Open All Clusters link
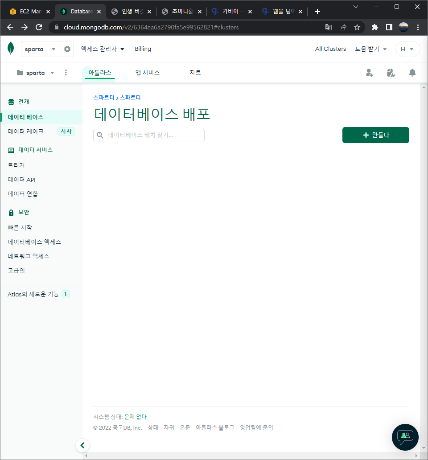The image size is (428, 460). pyautogui.click(x=330, y=49)
